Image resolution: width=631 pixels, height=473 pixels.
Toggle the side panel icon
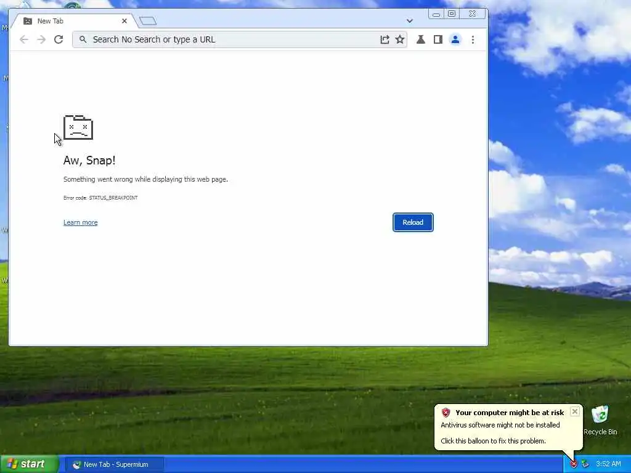(x=438, y=39)
